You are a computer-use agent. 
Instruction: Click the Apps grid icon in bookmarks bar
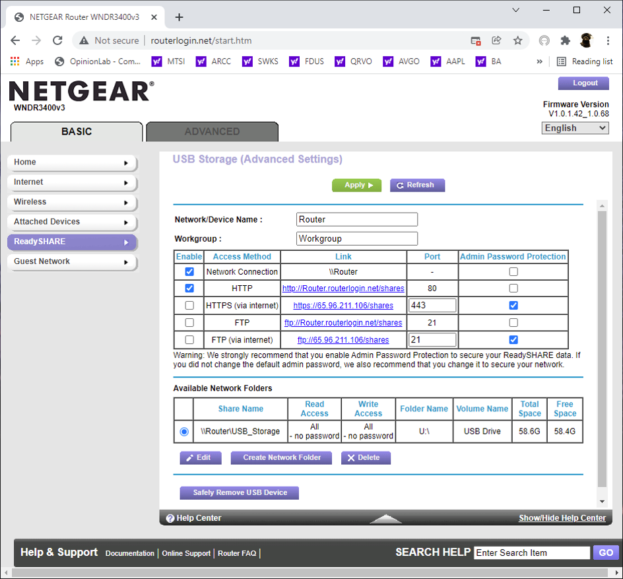(15, 61)
